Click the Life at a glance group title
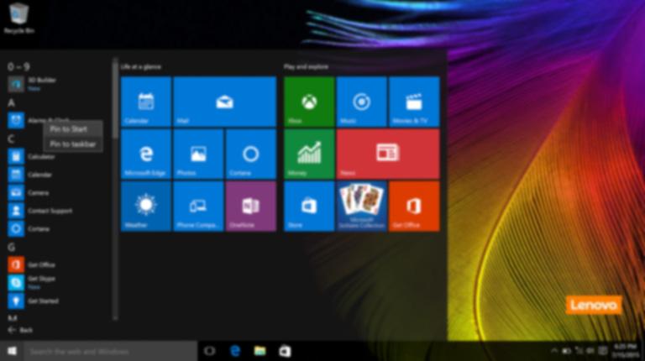Viewport: 645px width, 361px height. (x=141, y=66)
